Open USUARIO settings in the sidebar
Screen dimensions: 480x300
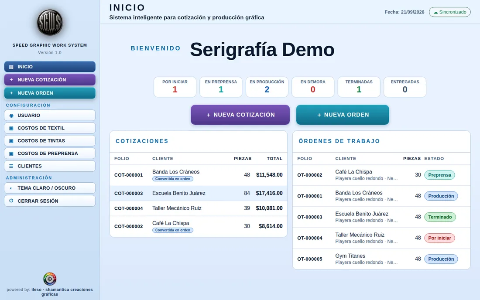click(50, 115)
